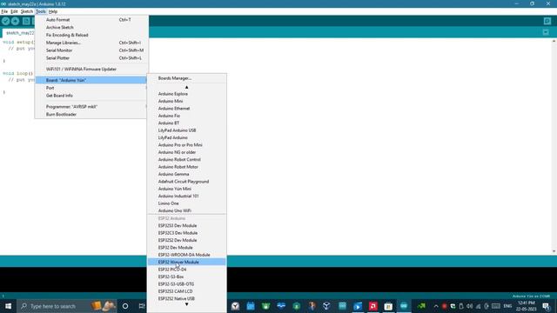Screen dimensions: 557x313
Task: Select Arduino Yún Mini board
Action: 187,189
